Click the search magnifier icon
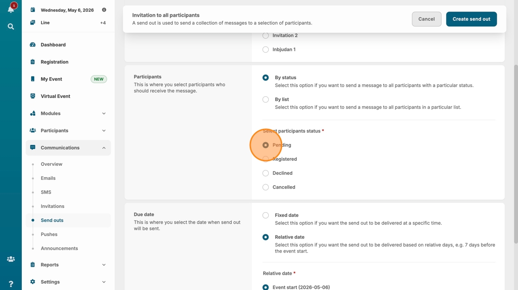This screenshot has height=290, width=518. pos(11,27)
